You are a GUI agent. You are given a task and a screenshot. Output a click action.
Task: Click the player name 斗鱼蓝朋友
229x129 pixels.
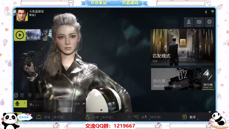pos(36,11)
